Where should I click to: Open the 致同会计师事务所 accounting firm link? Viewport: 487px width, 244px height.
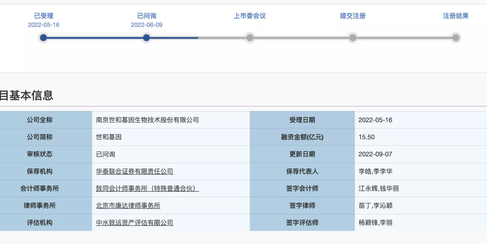coord(147,189)
